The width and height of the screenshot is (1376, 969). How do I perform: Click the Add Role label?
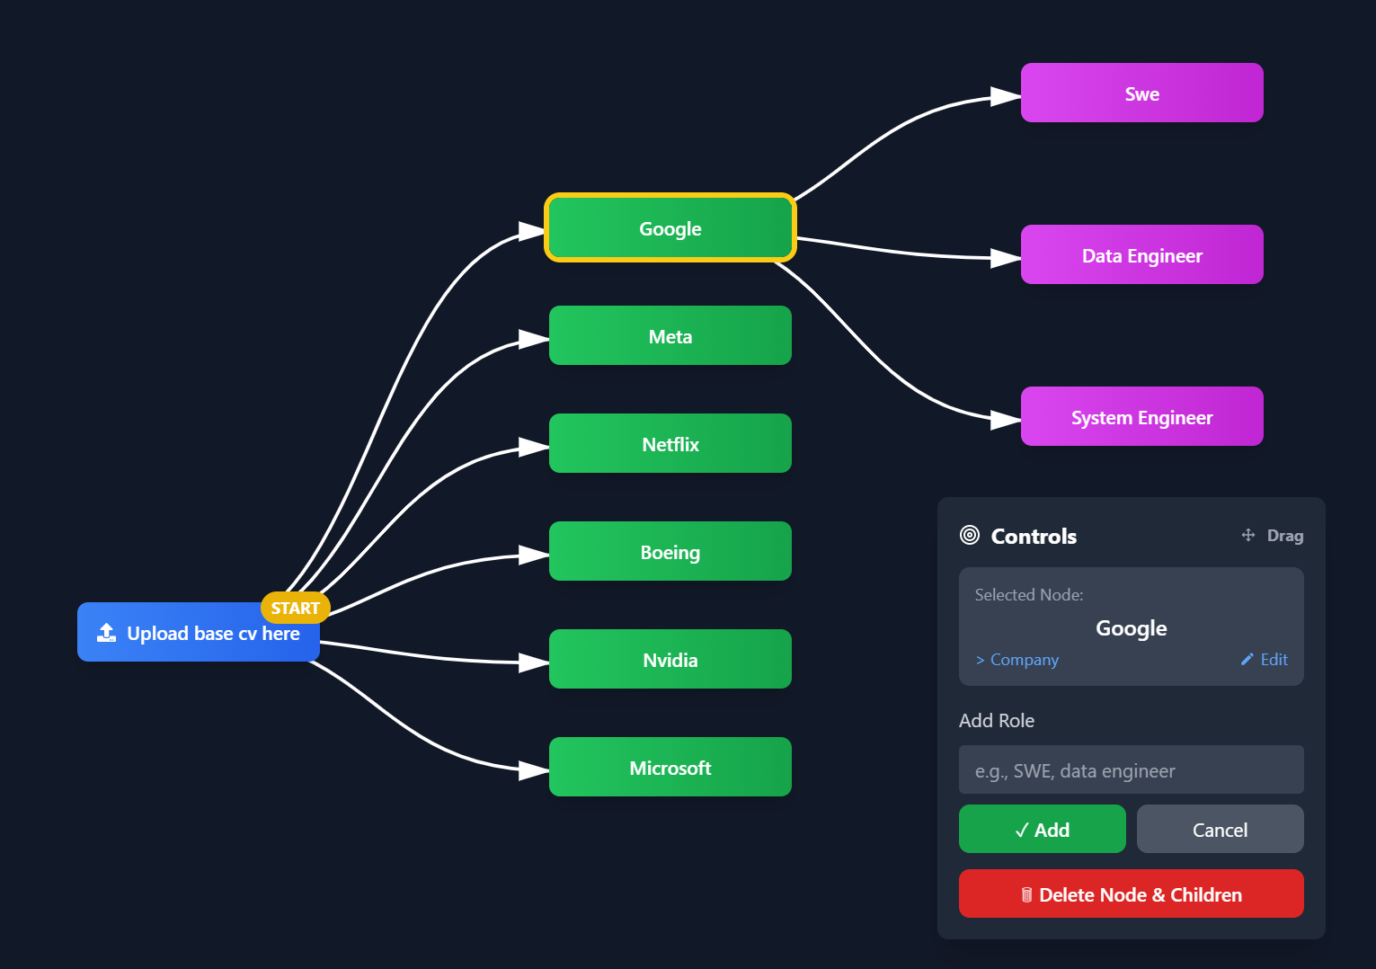pos(997,720)
